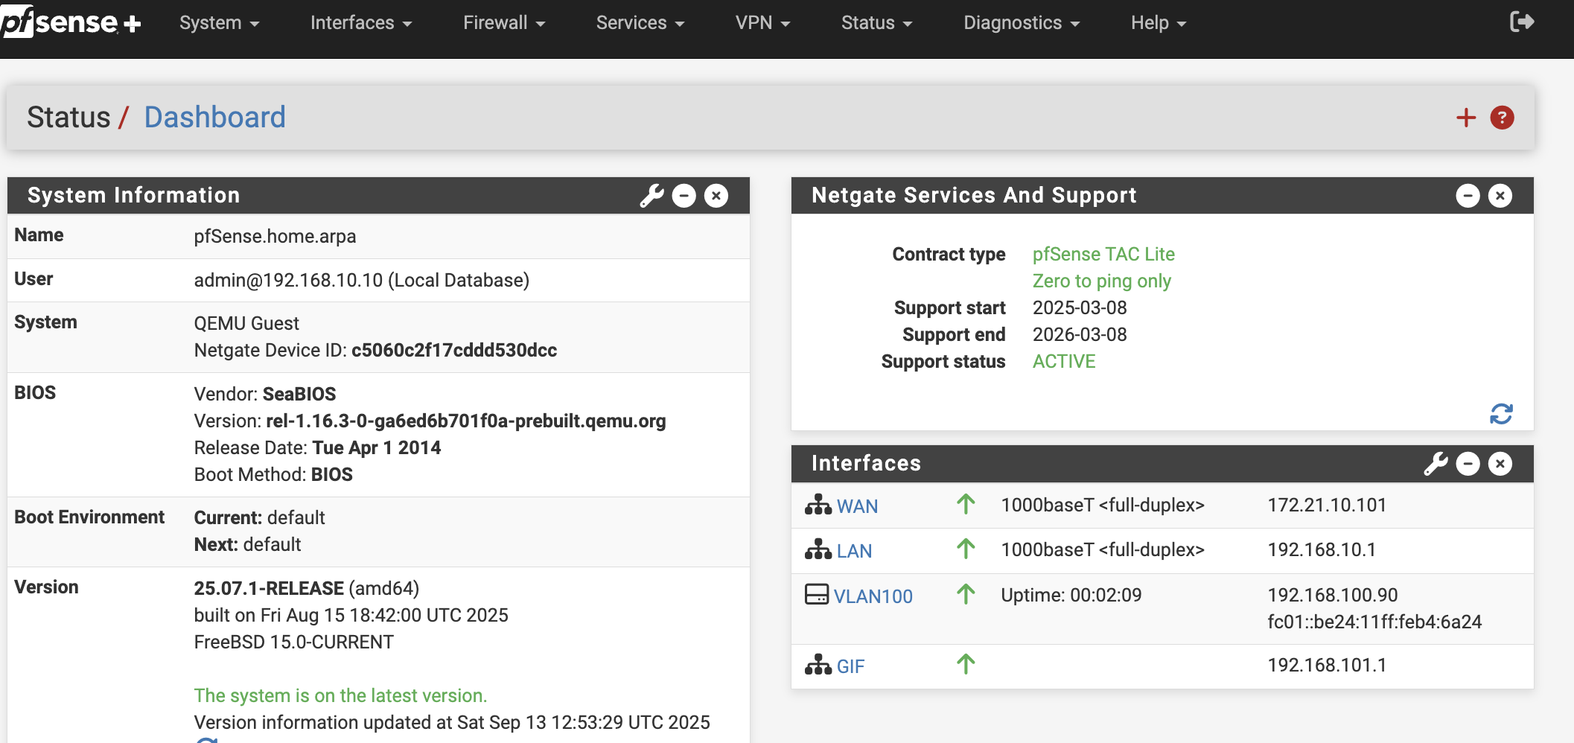This screenshot has height=743, width=1574.
Task: Click the Interfaces widget title bar
Action: click(1162, 464)
